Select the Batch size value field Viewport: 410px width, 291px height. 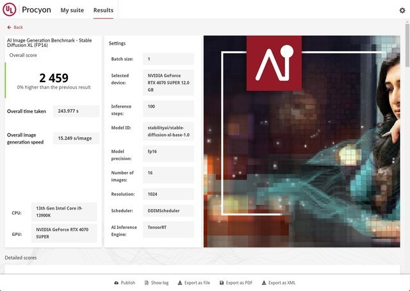click(x=168, y=59)
